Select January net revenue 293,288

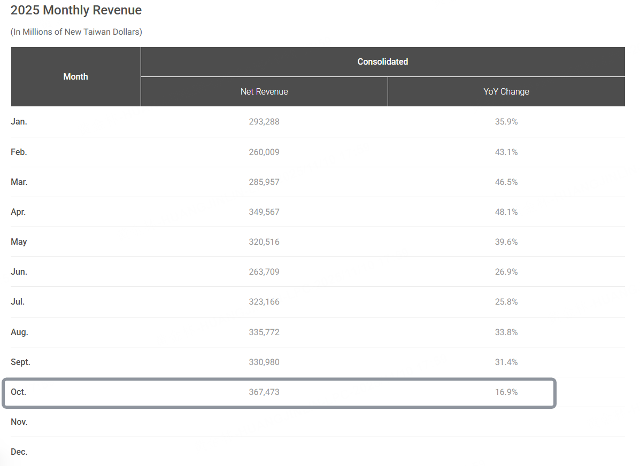coord(264,121)
